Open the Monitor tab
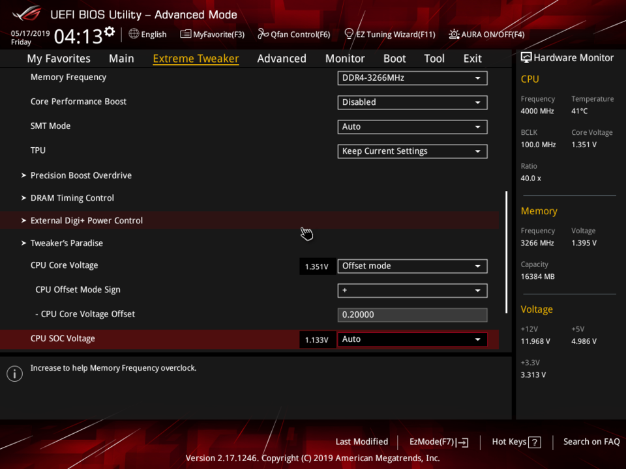The height and width of the screenshot is (469, 626). point(345,59)
